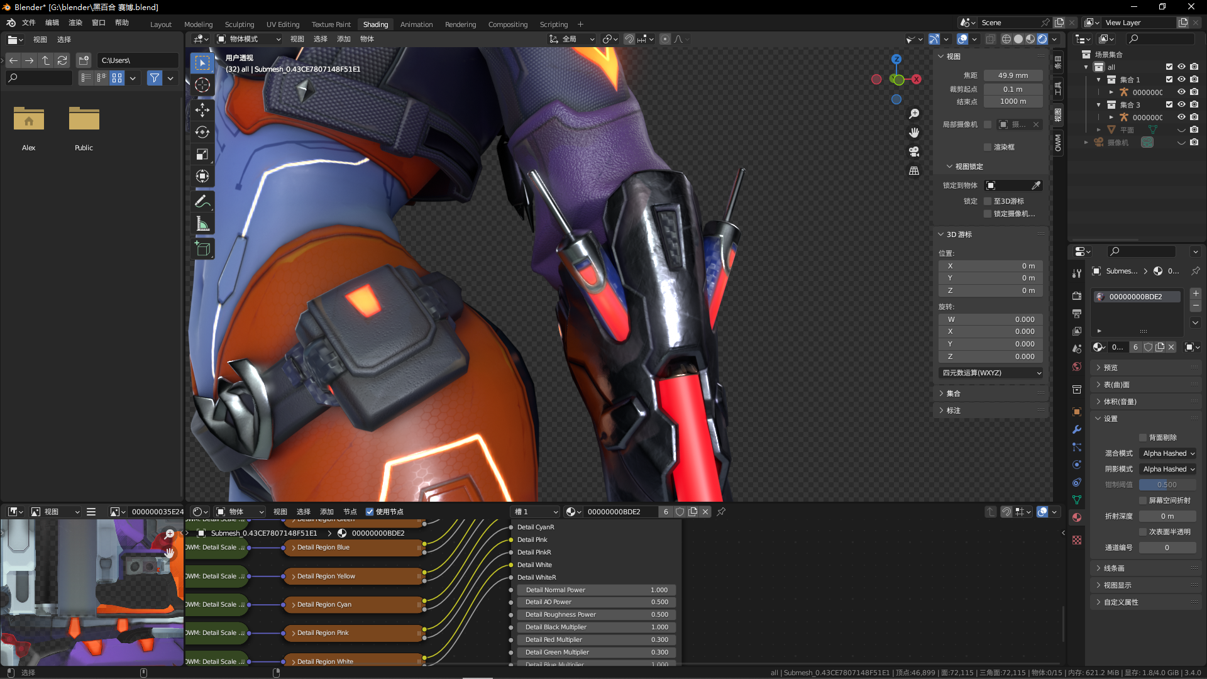Switch to orthographic grid view icon

(x=914, y=171)
